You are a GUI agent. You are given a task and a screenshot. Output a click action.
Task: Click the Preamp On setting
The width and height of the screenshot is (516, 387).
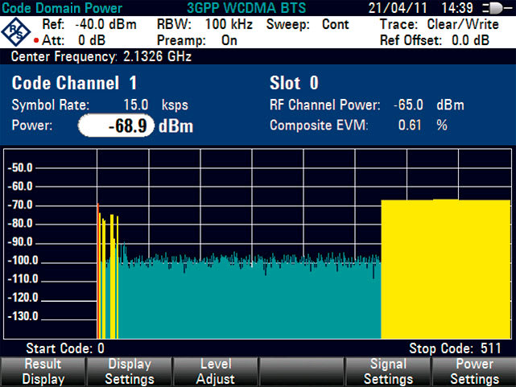pos(196,41)
